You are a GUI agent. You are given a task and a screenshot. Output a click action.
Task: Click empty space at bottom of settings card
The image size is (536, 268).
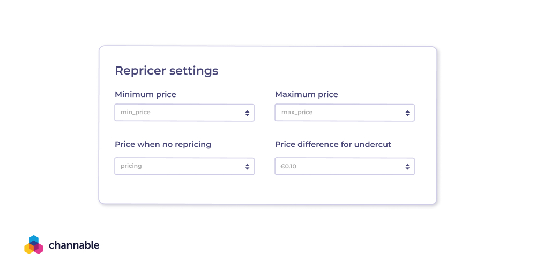pos(268,190)
